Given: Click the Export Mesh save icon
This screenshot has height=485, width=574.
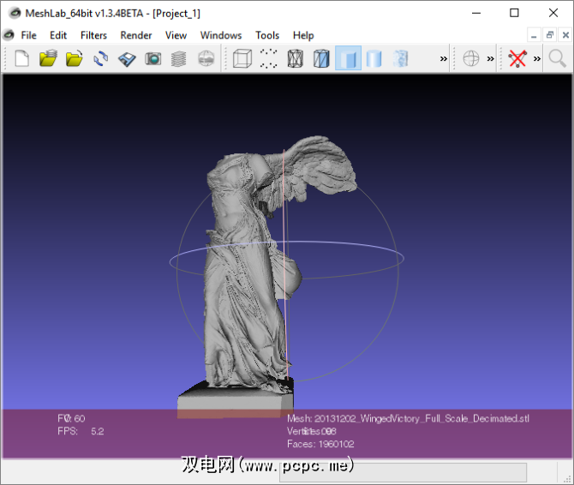Looking at the screenshot, I should 127,59.
